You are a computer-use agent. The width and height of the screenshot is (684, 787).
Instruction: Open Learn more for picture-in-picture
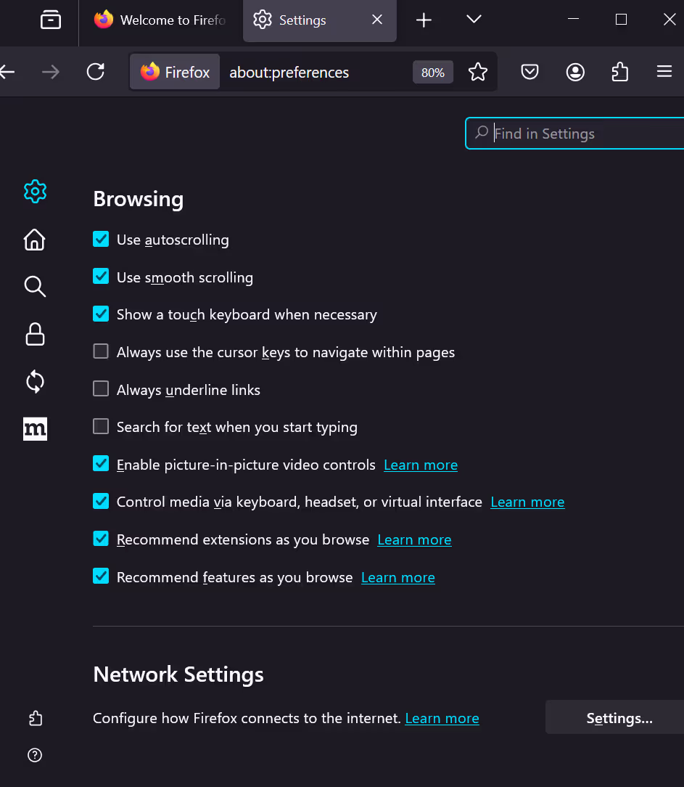point(421,465)
